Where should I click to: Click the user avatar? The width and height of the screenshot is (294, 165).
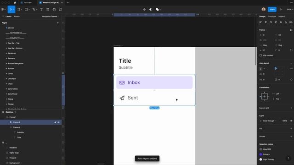click(x=263, y=9)
